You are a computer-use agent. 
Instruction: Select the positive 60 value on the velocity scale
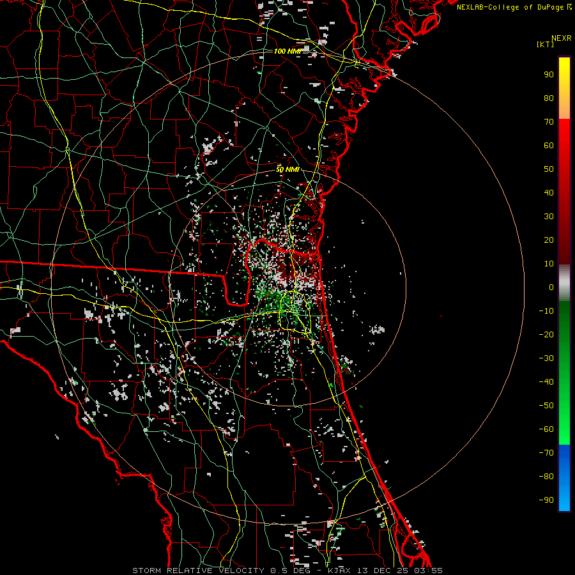click(549, 146)
